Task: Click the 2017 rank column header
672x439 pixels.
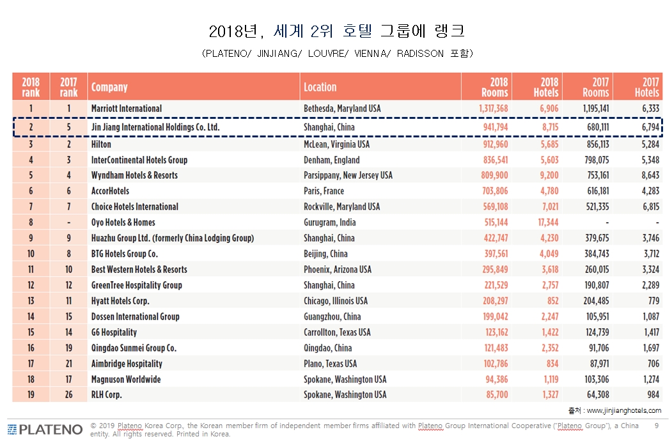Action: [68, 87]
